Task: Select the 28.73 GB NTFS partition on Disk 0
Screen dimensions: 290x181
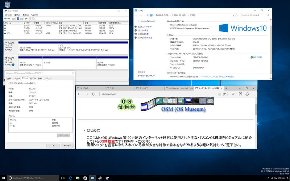Action: pyautogui.click(x=93, y=49)
